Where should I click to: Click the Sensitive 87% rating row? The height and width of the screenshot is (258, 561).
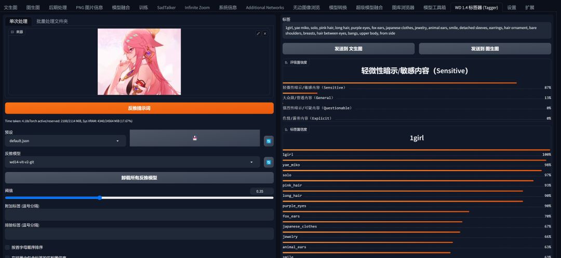pos(417,85)
